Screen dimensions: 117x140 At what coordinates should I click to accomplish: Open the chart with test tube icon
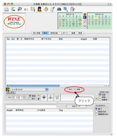33,9
